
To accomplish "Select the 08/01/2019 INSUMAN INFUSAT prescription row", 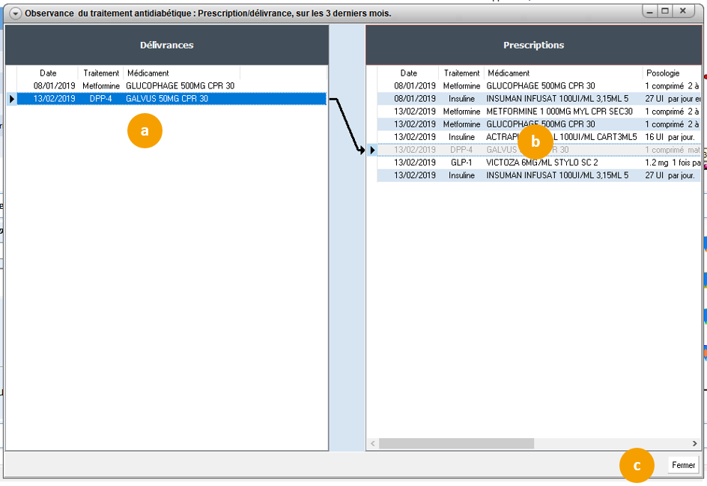I will click(539, 99).
